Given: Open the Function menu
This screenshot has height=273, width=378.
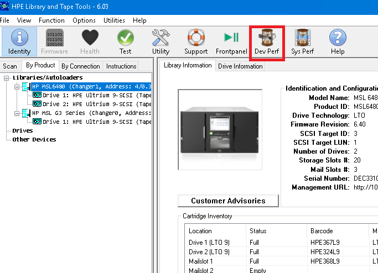Looking at the screenshot, I should click(51, 20).
